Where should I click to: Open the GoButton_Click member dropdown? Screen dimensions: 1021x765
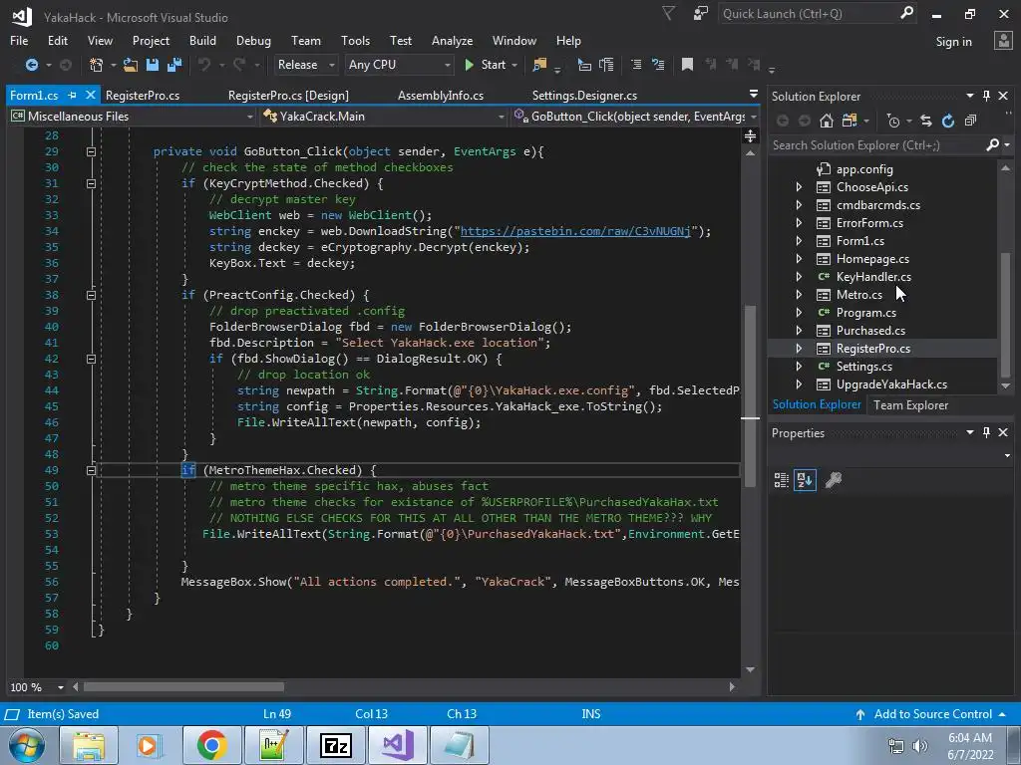point(635,117)
